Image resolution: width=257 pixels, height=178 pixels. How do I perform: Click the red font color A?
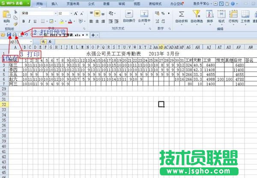coord(70,21)
